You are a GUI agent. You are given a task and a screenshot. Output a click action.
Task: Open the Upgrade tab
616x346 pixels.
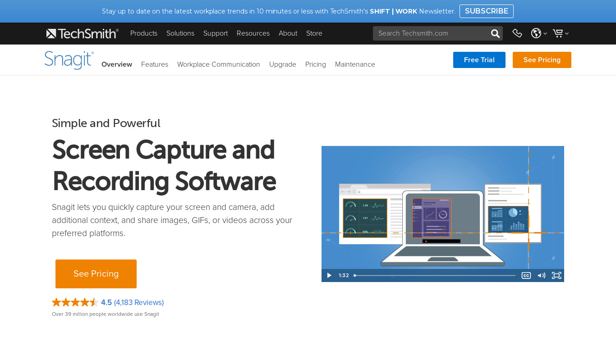click(x=283, y=64)
